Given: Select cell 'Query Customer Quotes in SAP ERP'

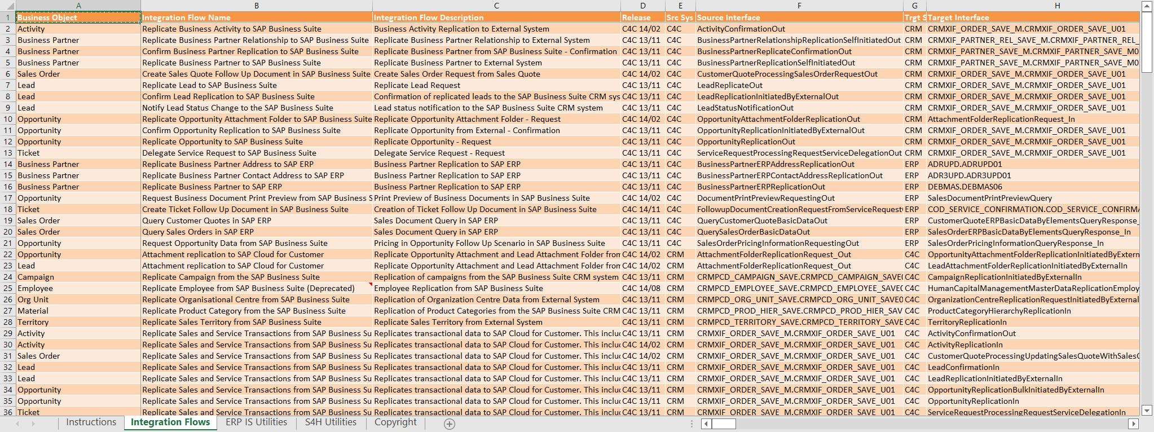Looking at the screenshot, I should tap(257, 221).
